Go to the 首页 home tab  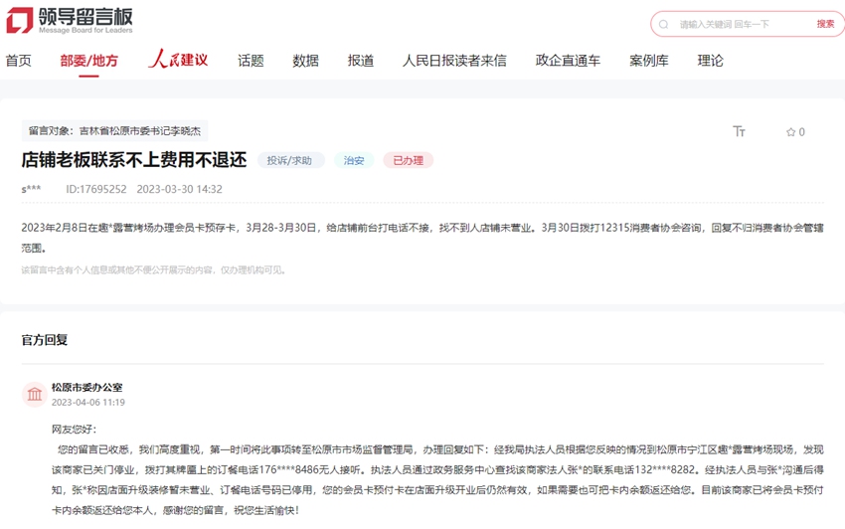(x=18, y=61)
